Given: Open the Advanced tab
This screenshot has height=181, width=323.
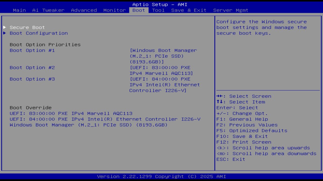Looking at the screenshot, I should (x=84, y=10).
